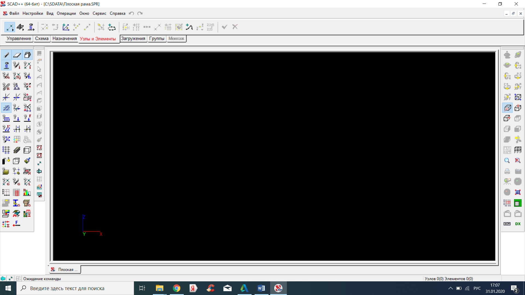The image size is (525, 295).
Task: Select add node with coordinate axes tool
Action: point(66,27)
